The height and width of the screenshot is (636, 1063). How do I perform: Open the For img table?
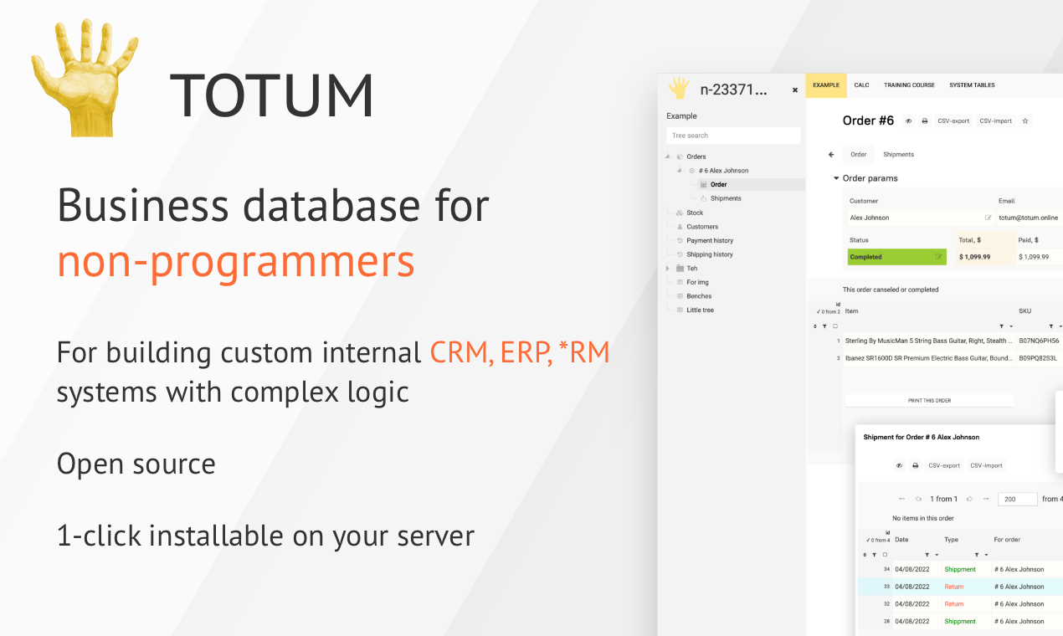(697, 283)
